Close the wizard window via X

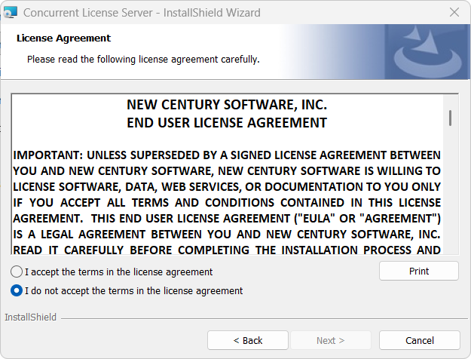tap(454, 13)
